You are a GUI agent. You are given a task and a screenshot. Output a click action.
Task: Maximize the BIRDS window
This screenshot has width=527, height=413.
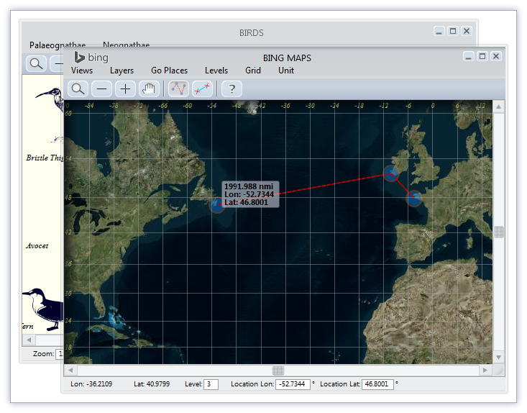pyautogui.click(x=453, y=31)
